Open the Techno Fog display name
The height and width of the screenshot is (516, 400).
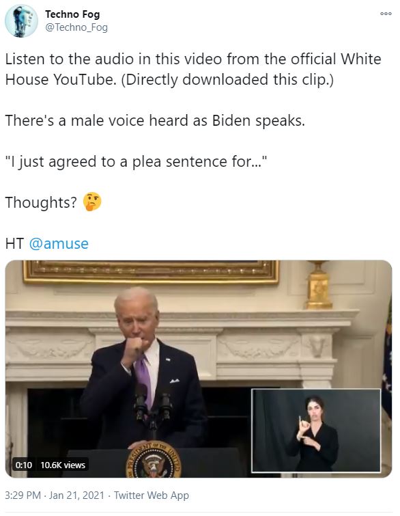(x=72, y=14)
